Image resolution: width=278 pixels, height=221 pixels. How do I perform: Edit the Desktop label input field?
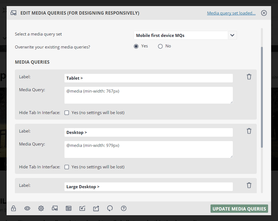149,132
